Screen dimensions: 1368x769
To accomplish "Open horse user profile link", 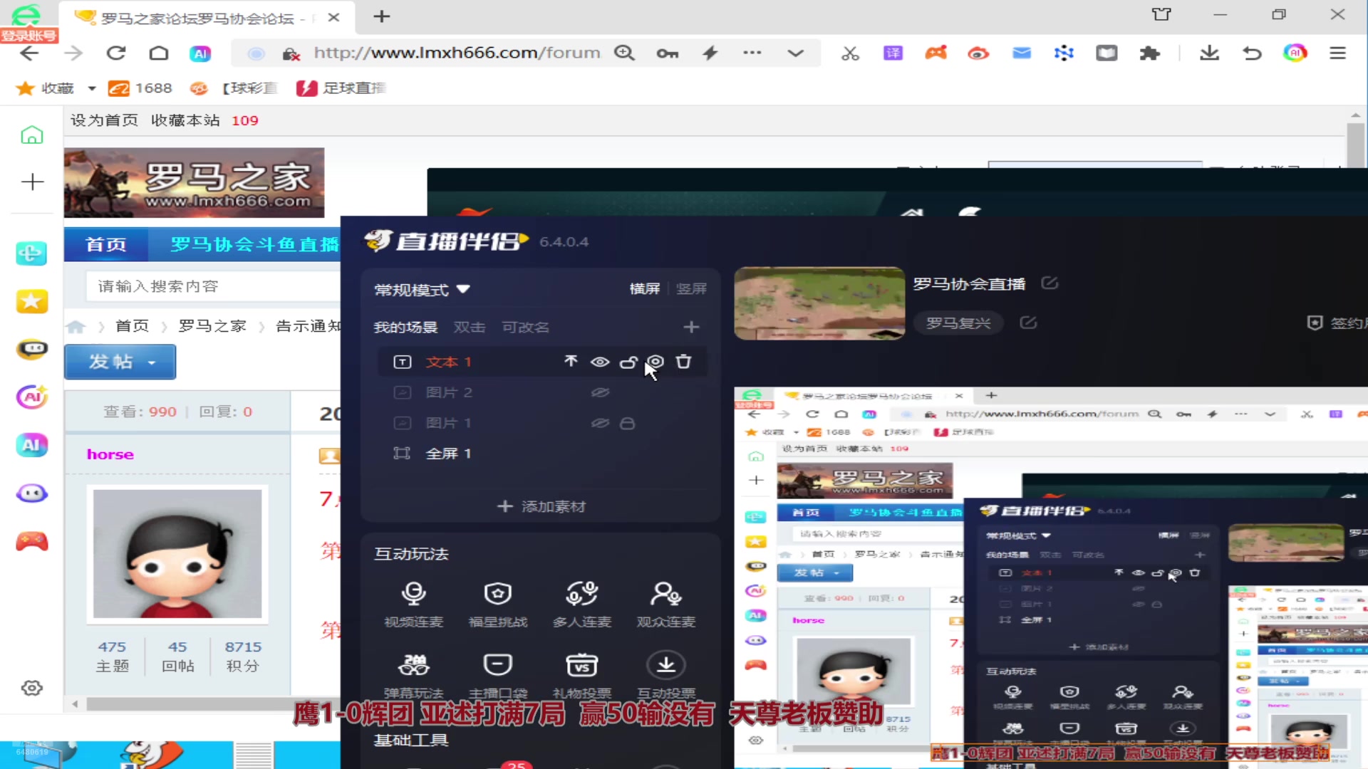I will [x=110, y=454].
